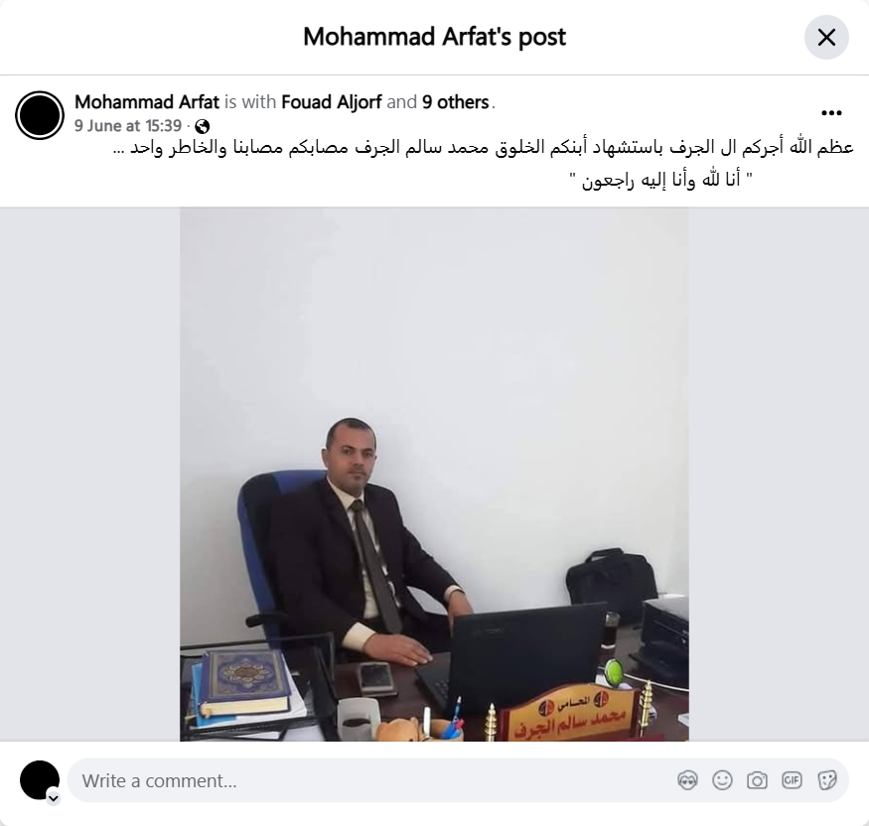Focus the Write a comment field

pos(371,780)
